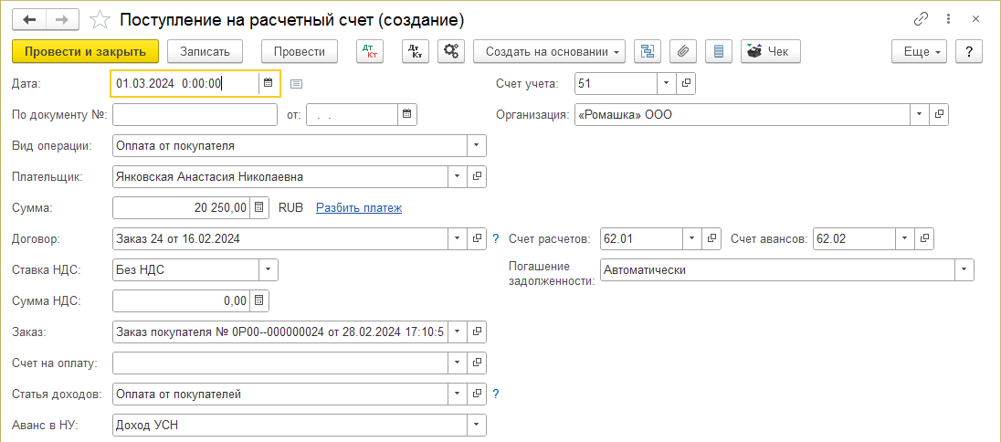Viewport: 1001px width, 442px height.
Task: Open the calendar picker for Дата
Action: [x=269, y=83]
